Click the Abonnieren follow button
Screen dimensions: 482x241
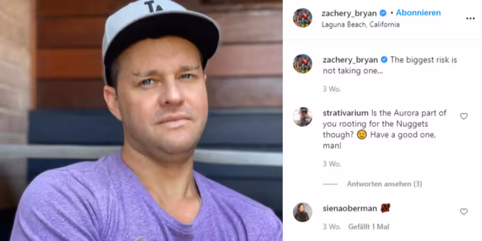(418, 13)
